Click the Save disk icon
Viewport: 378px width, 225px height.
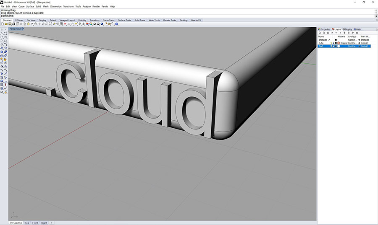pos(10,24)
